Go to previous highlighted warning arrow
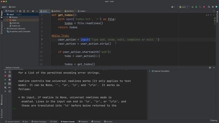Screen dimensions: 219x123 [x=211, y=15]
